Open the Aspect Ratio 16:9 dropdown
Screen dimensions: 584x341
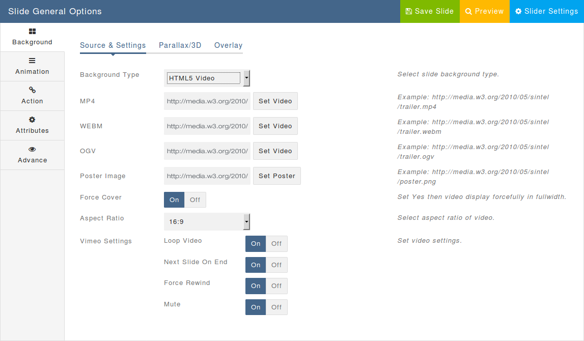pos(207,221)
